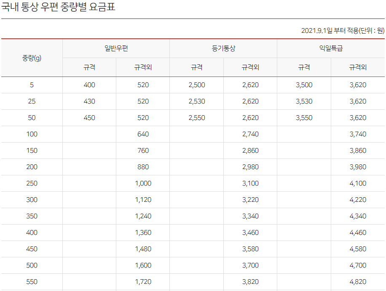Screen dimensions: 386x291
Task: Select the weight cell '200'
Action: [x=32, y=167]
